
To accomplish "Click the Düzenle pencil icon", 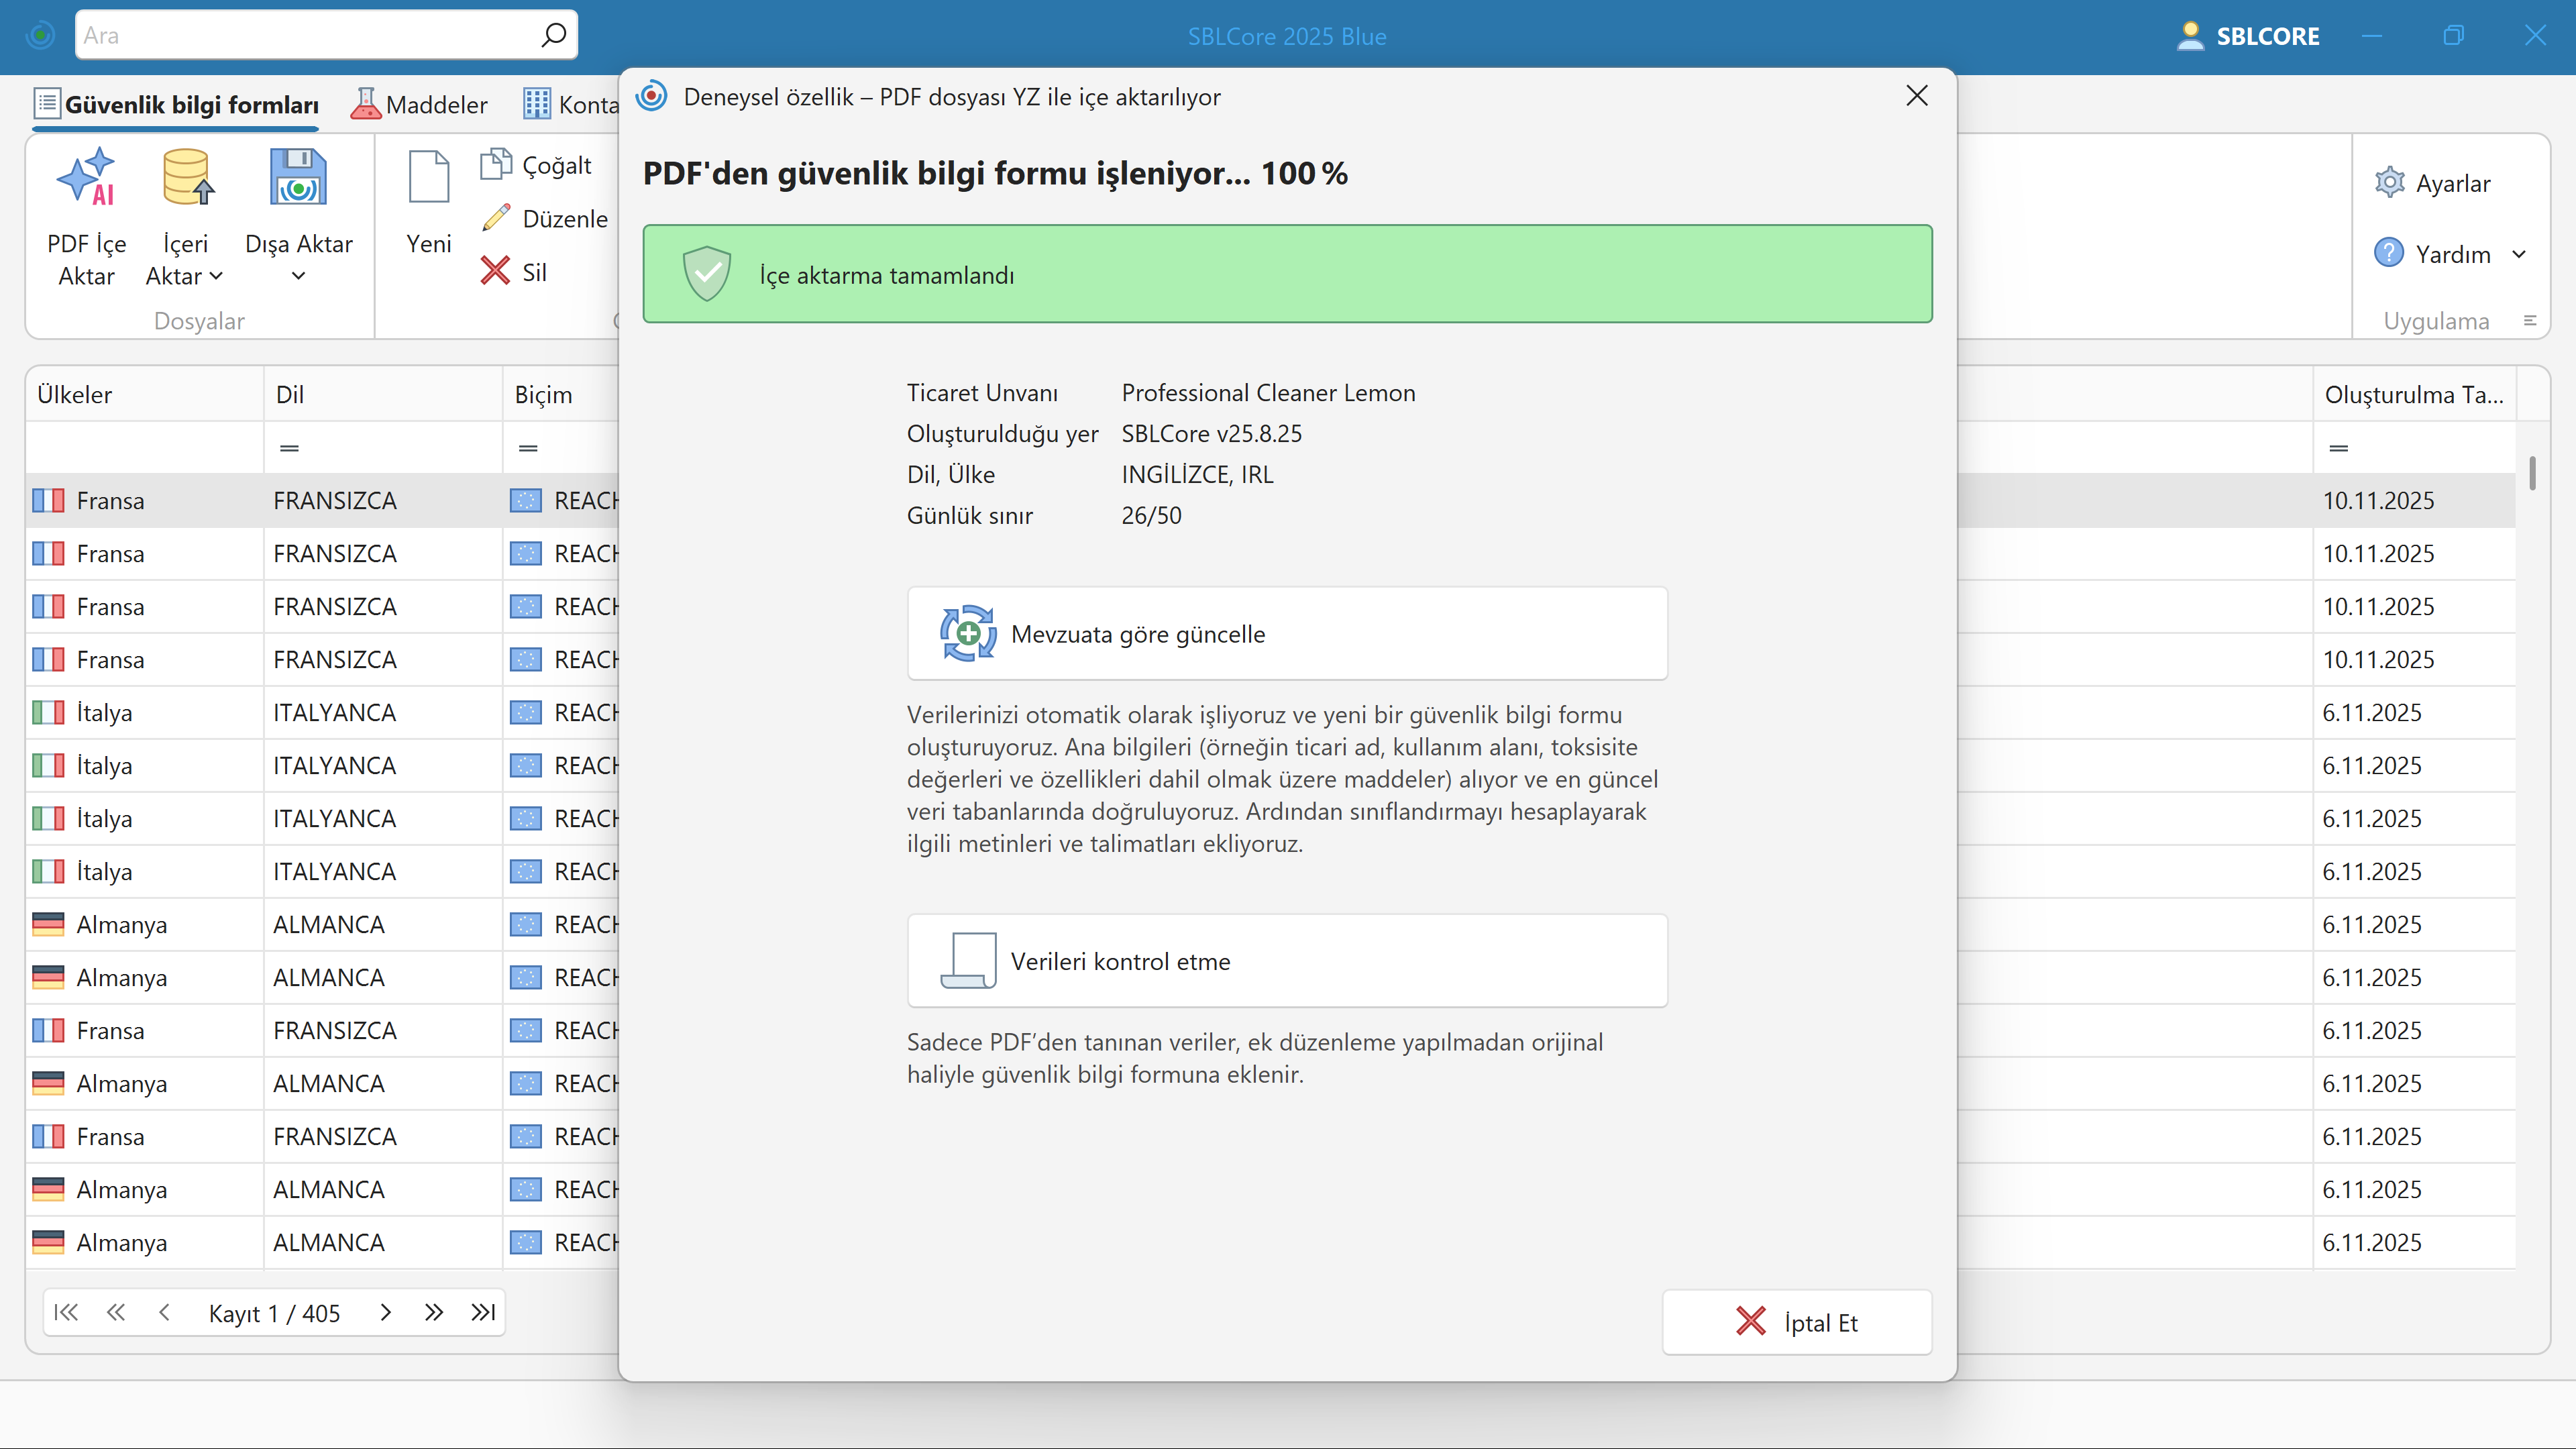I will (496, 218).
